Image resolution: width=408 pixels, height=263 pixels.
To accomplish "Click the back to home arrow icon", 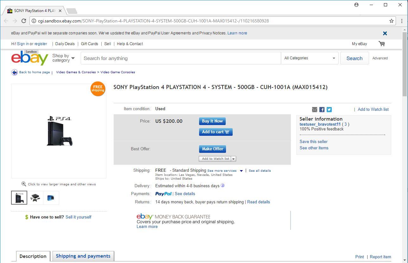I will [15, 72].
